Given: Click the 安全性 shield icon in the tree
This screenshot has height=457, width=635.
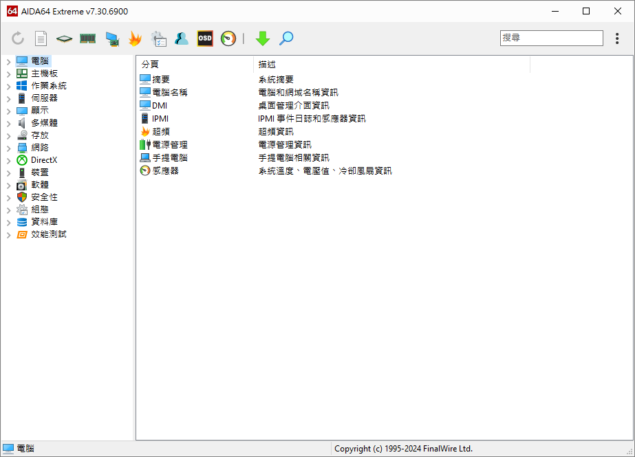Looking at the screenshot, I should [x=22, y=197].
